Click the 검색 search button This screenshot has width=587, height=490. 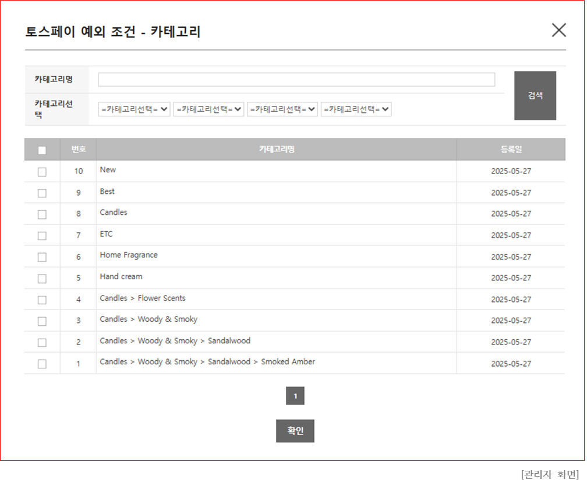point(535,95)
